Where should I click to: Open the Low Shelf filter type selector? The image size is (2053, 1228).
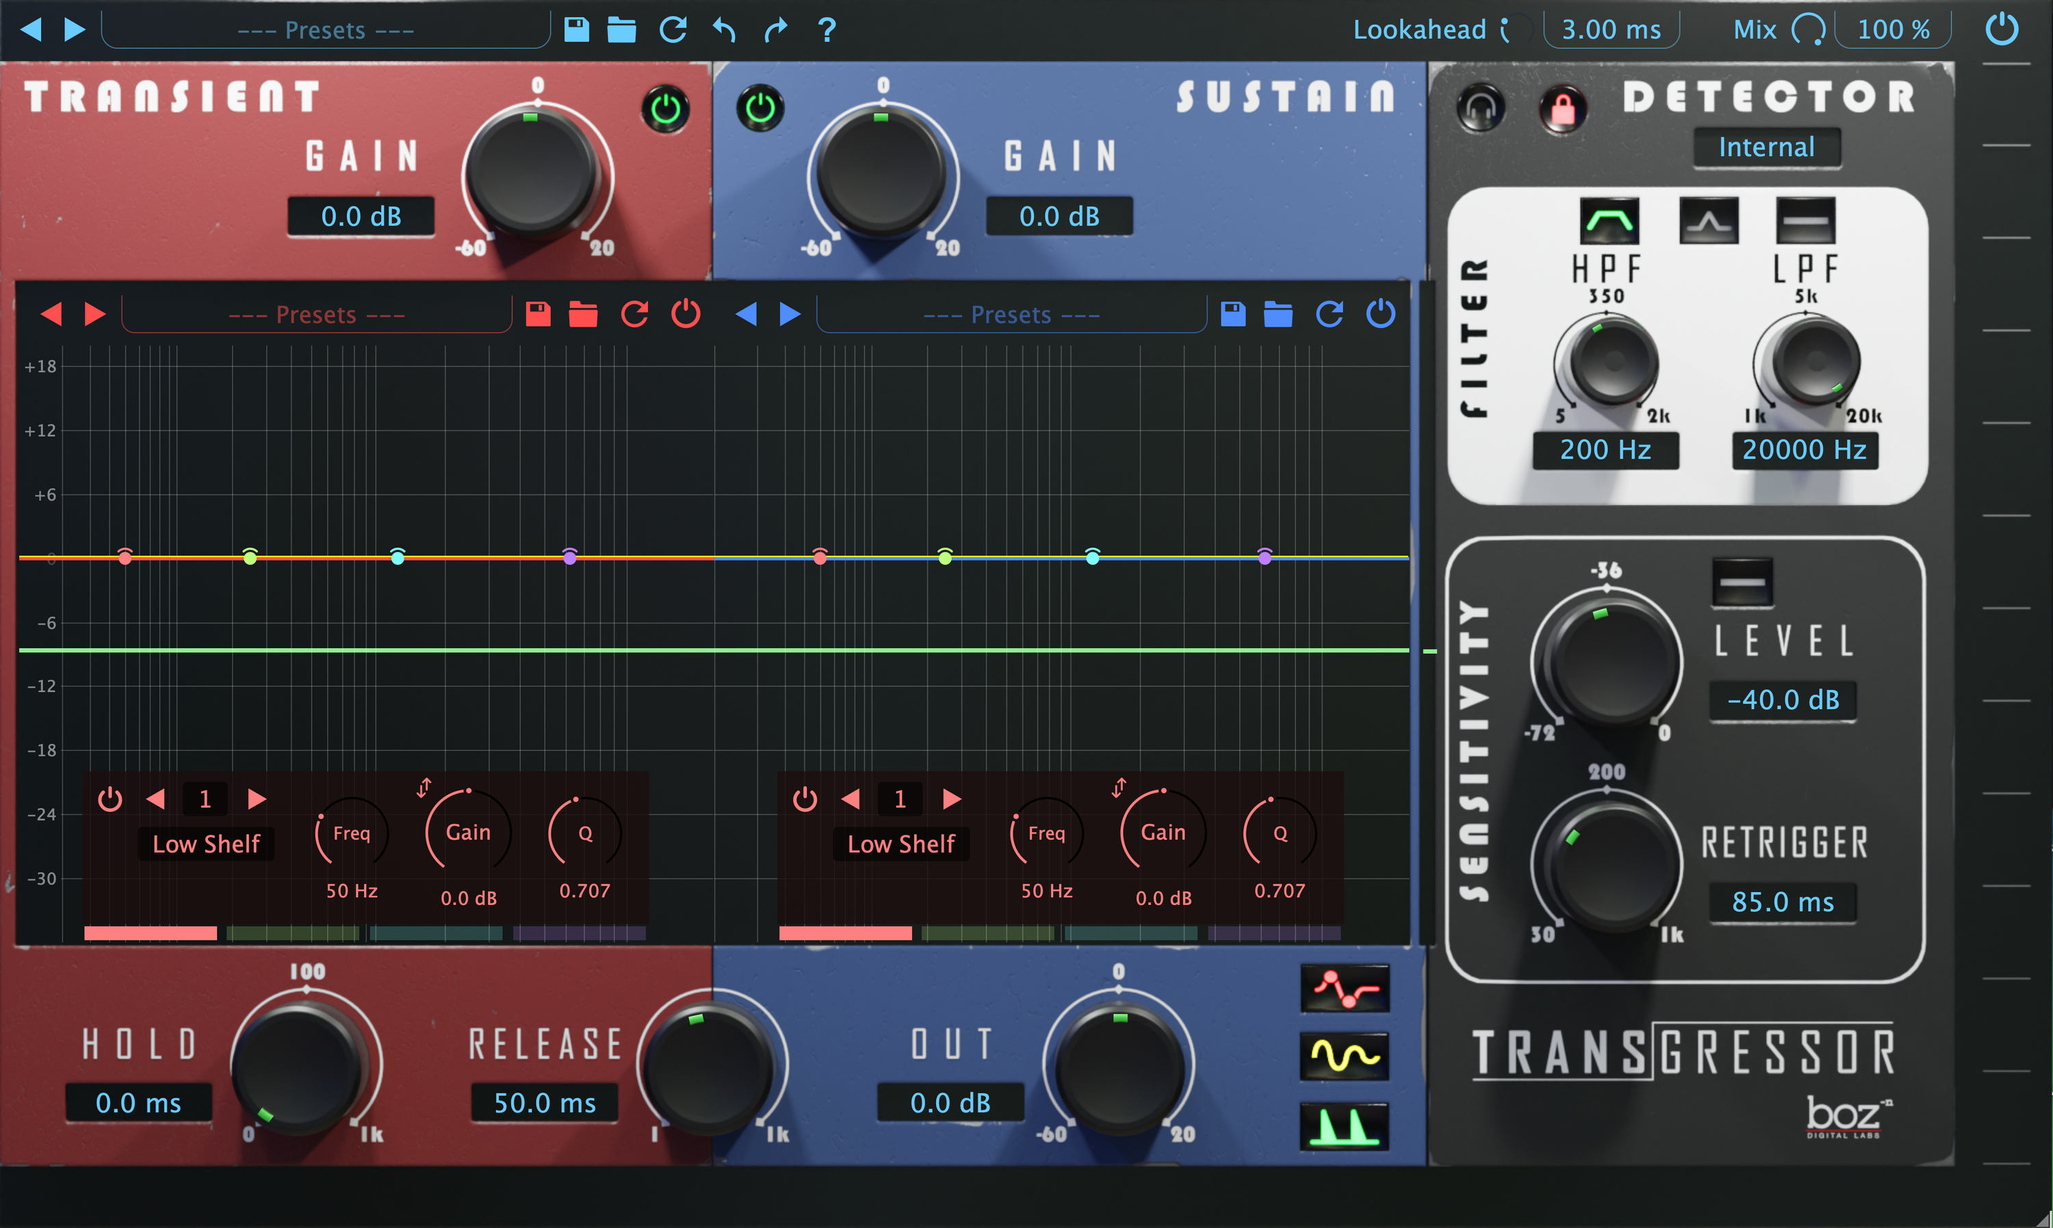(x=206, y=843)
